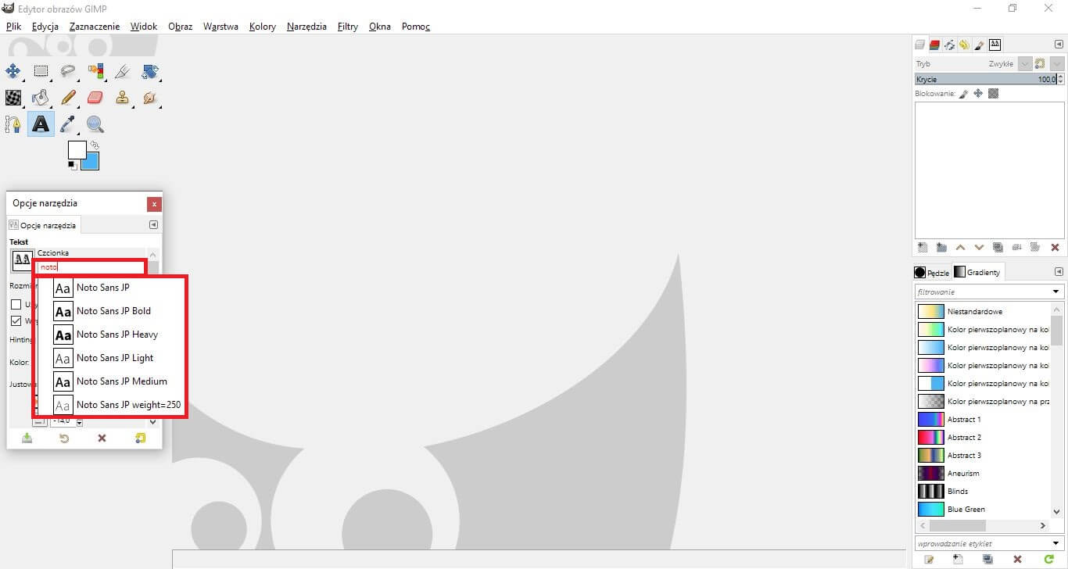Toggle the checked checkbox in tool options
The height and width of the screenshot is (569, 1068).
pyautogui.click(x=16, y=321)
